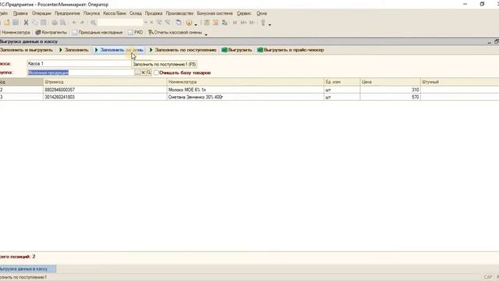The image size is (499, 281).
Task: Click the magnifier icon beside Группа field
Action: coord(149,73)
